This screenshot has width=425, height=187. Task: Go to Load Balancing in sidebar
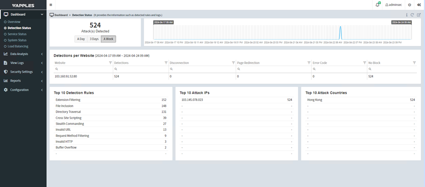point(18,46)
